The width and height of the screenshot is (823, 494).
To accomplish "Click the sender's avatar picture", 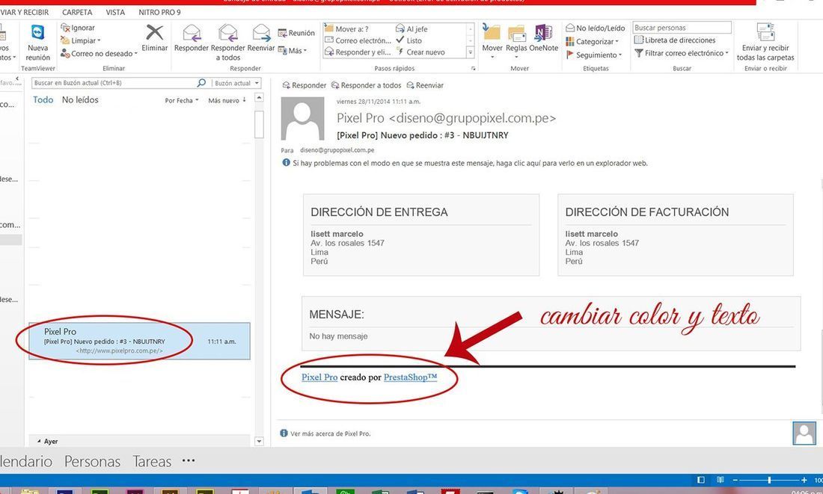I will click(x=302, y=119).
